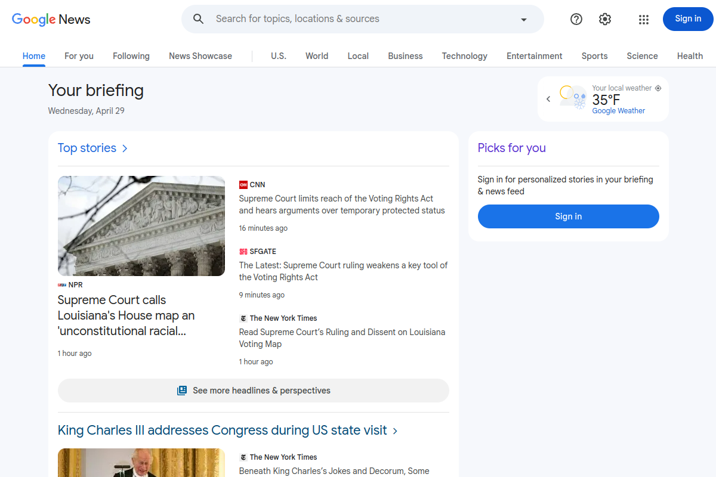This screenshot has width=716, height=477.
Task: Click the 16 minutes ago timestamp
Action: (x=263, y=228)
